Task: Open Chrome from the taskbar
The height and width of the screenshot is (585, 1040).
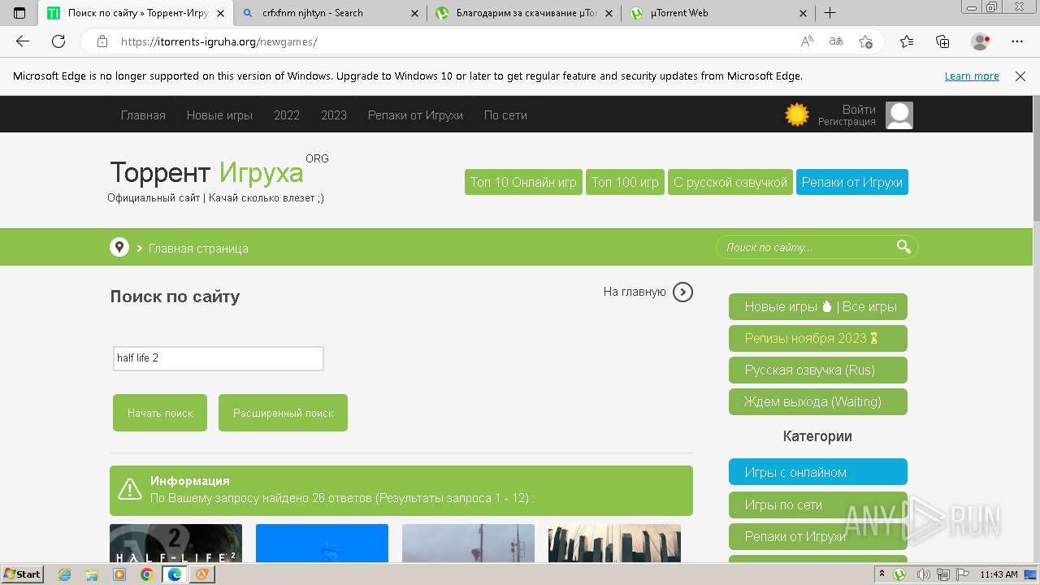Action: coord(146,574)
